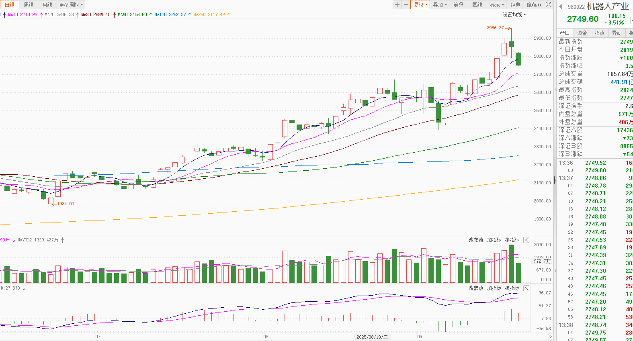633x341 pixels.
Task: Switch to 月线 monthly chart
Action: [x=47, y=5]
